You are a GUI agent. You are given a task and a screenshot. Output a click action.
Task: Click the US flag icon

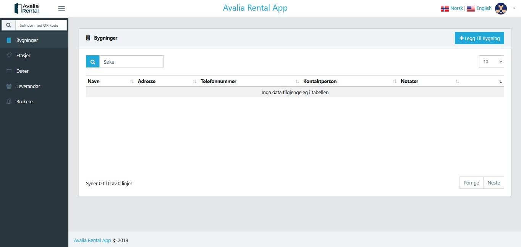(471, 8)
